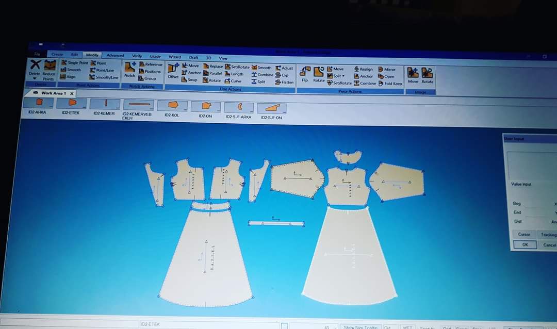Click the Delete tool in the ribbon
The width and height of the screenshot is (557, 329).
tap(35, 68)
